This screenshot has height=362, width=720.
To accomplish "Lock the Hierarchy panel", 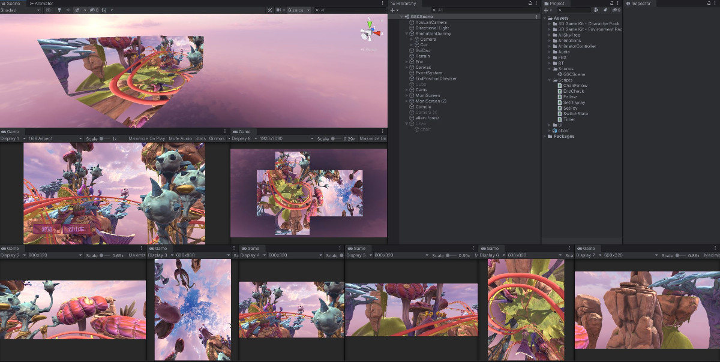I will 530,4.
